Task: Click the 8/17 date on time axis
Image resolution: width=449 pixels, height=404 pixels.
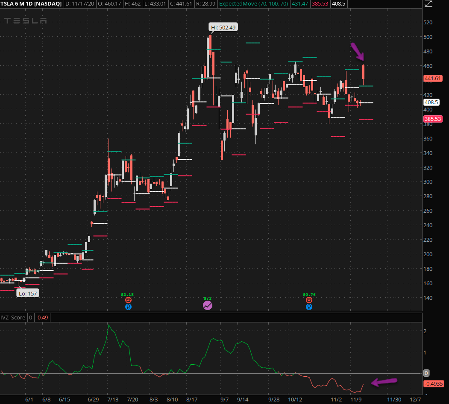Action: 192,399
